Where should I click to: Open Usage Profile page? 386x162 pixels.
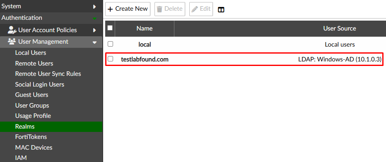33,116
